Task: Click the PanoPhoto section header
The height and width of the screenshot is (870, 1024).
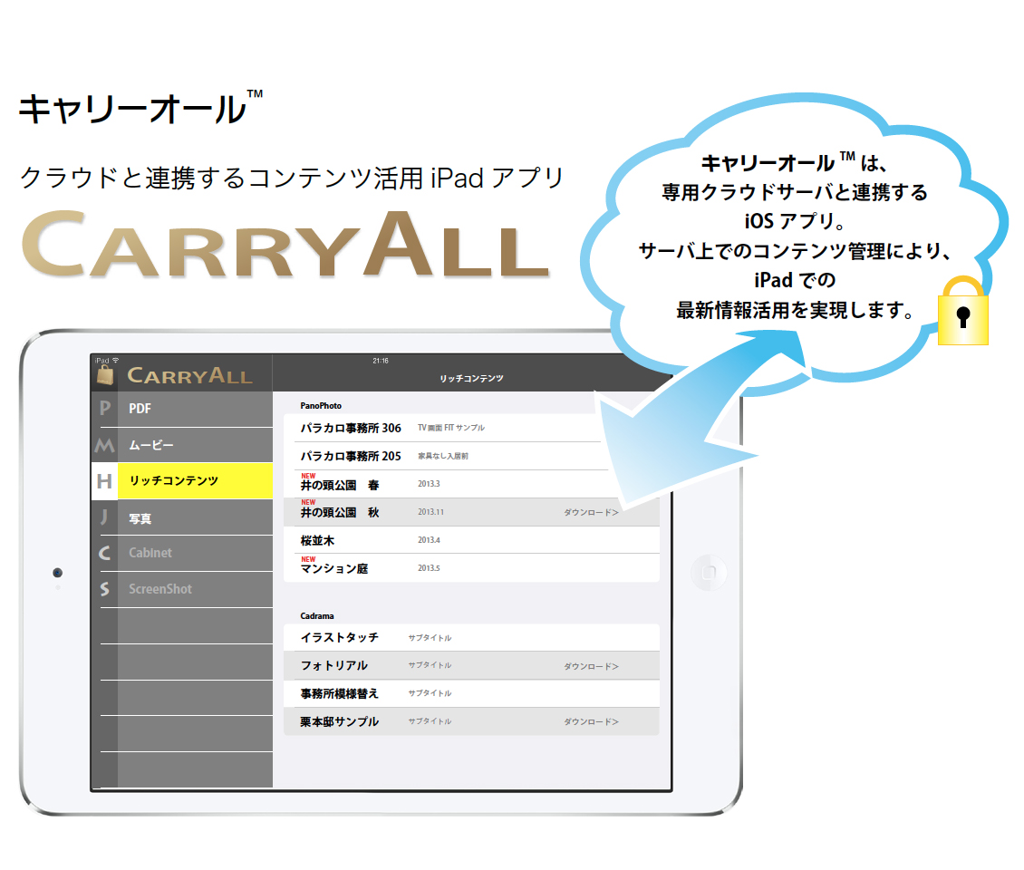Action: coord(321,406)
